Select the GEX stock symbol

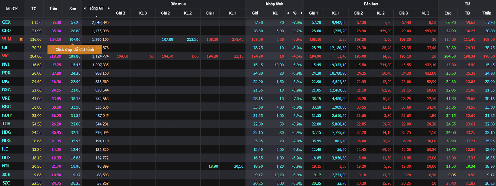[6, 22]
